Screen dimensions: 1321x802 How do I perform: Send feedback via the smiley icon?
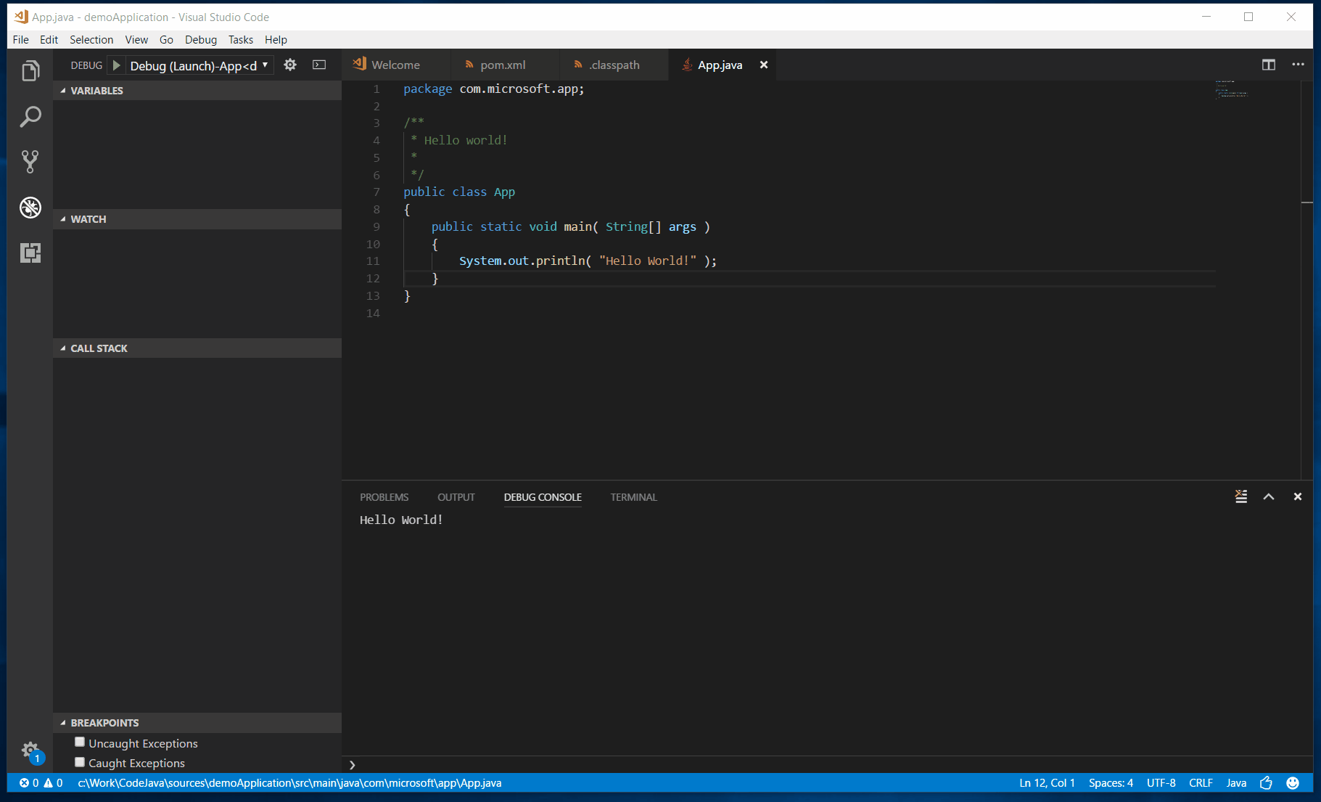click(x=1293, y=783)
